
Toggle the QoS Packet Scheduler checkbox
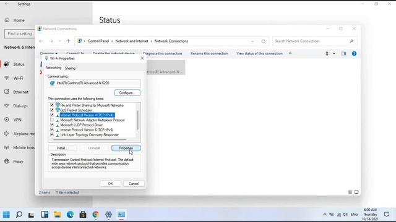pos(52,110)
